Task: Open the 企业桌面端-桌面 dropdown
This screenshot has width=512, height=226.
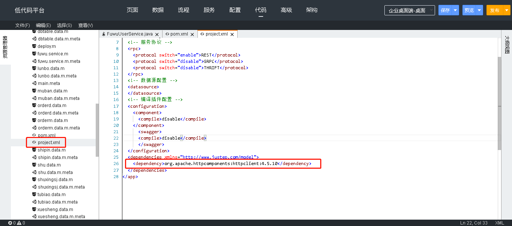Action: point(410,10)
